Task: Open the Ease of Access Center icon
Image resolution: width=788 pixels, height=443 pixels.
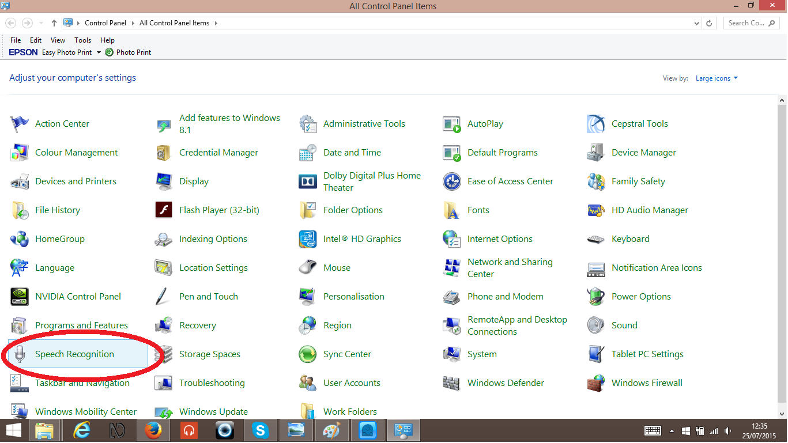Action: [x=452, y=181]
